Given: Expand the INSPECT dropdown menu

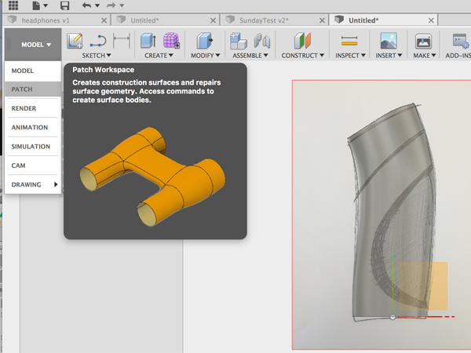Looking at the screenshot, I should (350, 56).
